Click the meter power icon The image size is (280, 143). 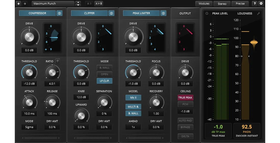pos(207,13)
